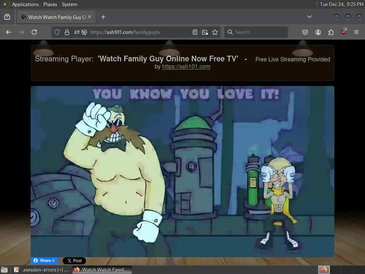The image size is (365, 274).
Task: Open the Firefox account icon
Action: [x=318, y=32]
